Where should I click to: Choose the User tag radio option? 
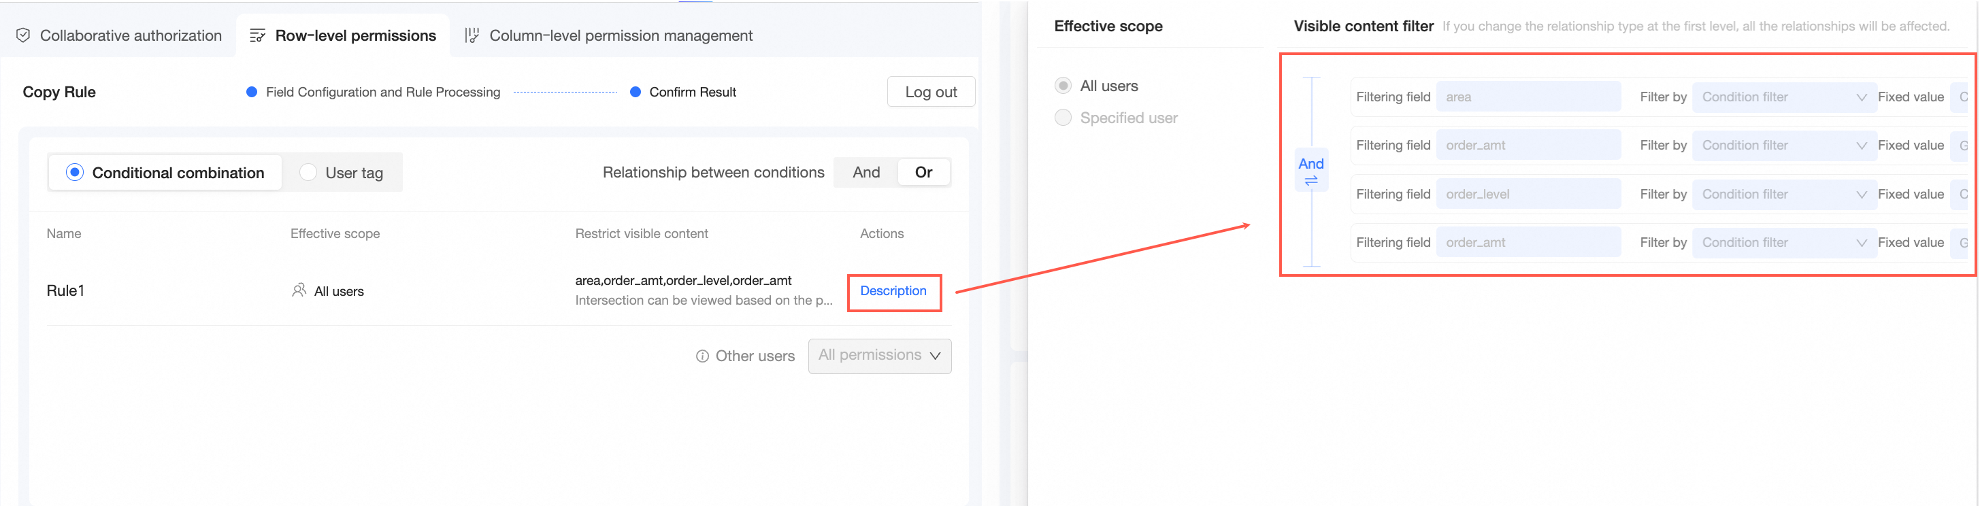[x=342, y=173]
